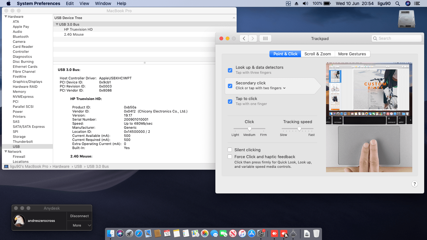Viewport: 427px width, 240px height.
Task: Open the Window menu in menu bar
Action: 103,3
